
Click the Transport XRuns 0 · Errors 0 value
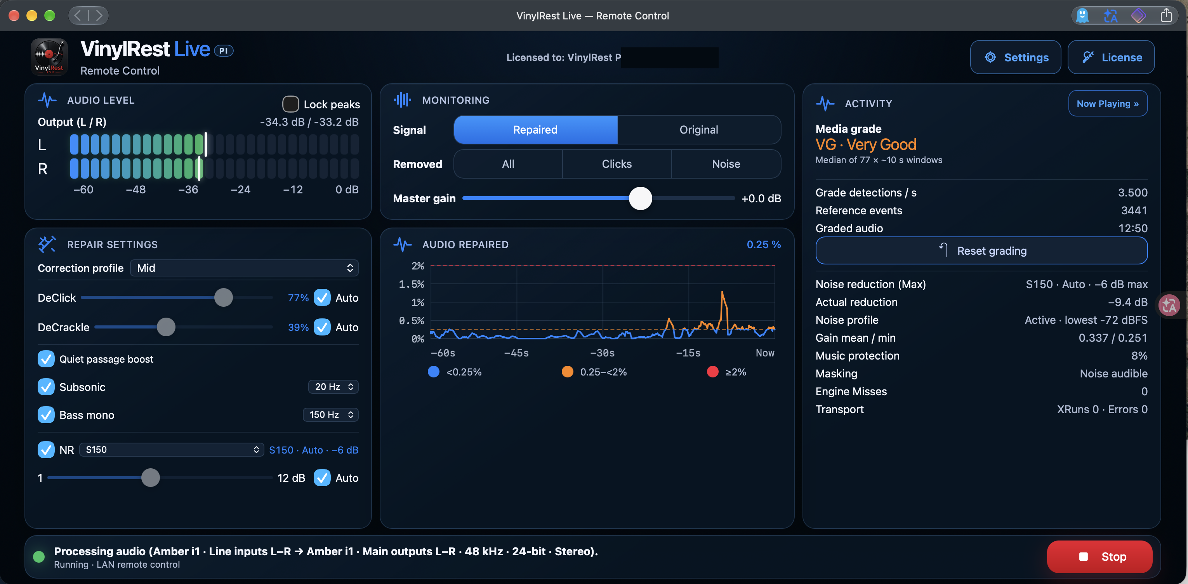pyautogui.click(x=1102, y=409)
